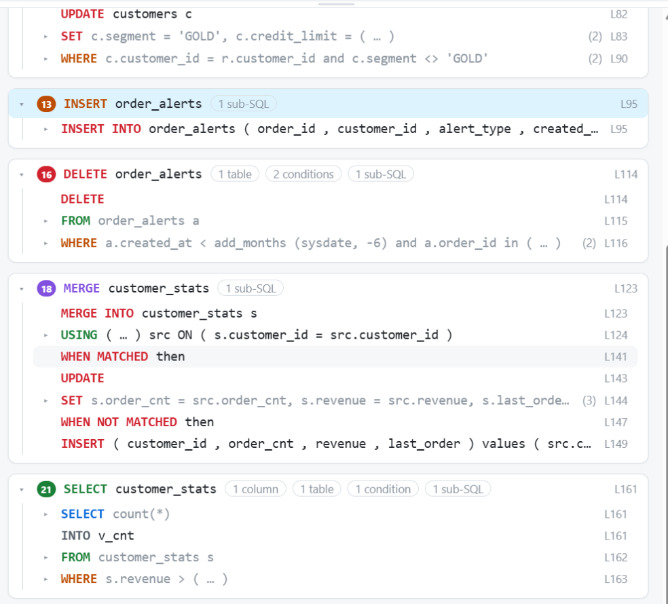Click the drag handle at the panel top
This screenshot has width=668, height=604.
[336, 4]
